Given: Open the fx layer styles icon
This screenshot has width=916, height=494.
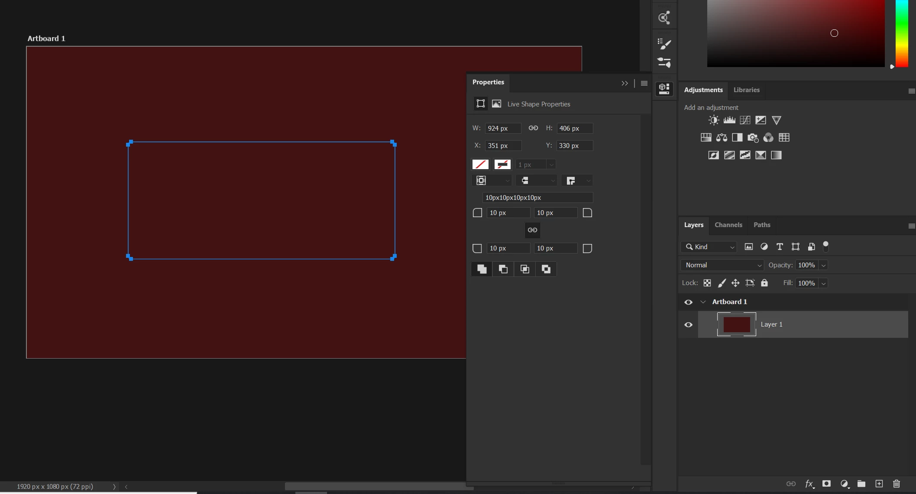Looking at the screenshot, I should pyautogui.click(x=809, y=484).
